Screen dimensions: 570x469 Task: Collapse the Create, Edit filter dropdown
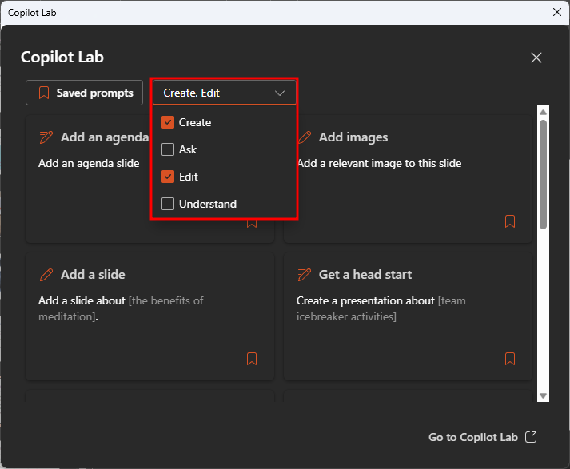coord(225,93)
